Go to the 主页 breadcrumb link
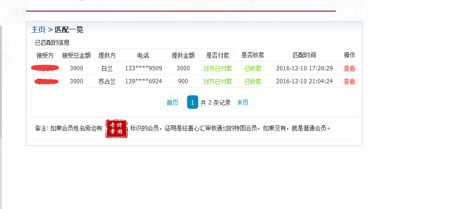Viewport: 470px width, 209px height. click(x=38, y=30)
